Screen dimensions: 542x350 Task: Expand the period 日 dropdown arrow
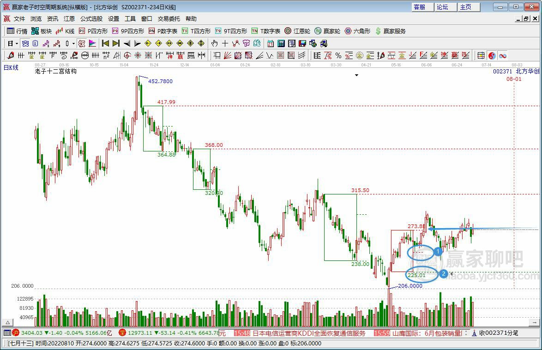click(x=17, y=43)
